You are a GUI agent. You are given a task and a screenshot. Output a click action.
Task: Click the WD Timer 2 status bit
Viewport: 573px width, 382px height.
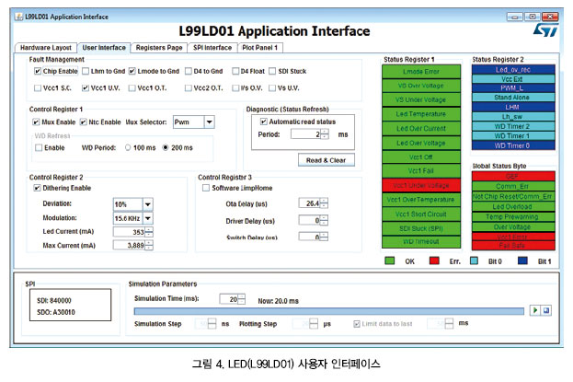click(x=513, y=126)
